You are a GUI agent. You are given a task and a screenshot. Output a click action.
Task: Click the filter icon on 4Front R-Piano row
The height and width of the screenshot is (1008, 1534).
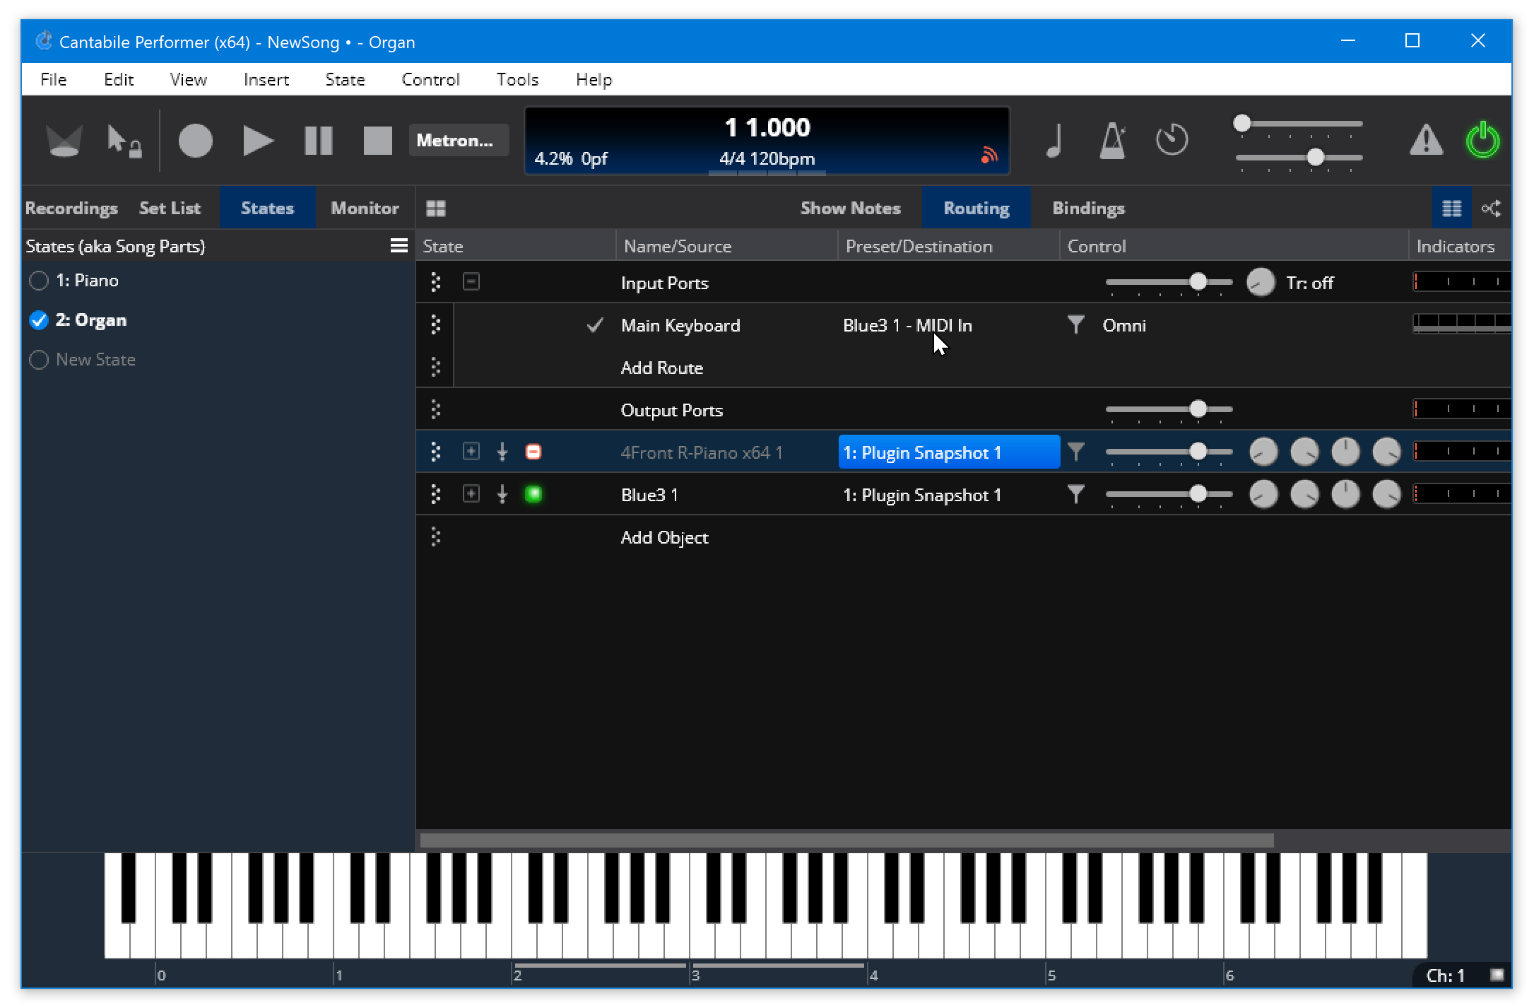click(1075, 452)
